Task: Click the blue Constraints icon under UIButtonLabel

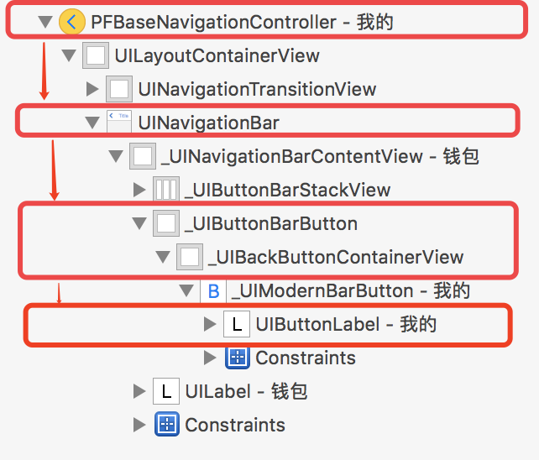Action: pyautogui.click(x=238, y=358)
